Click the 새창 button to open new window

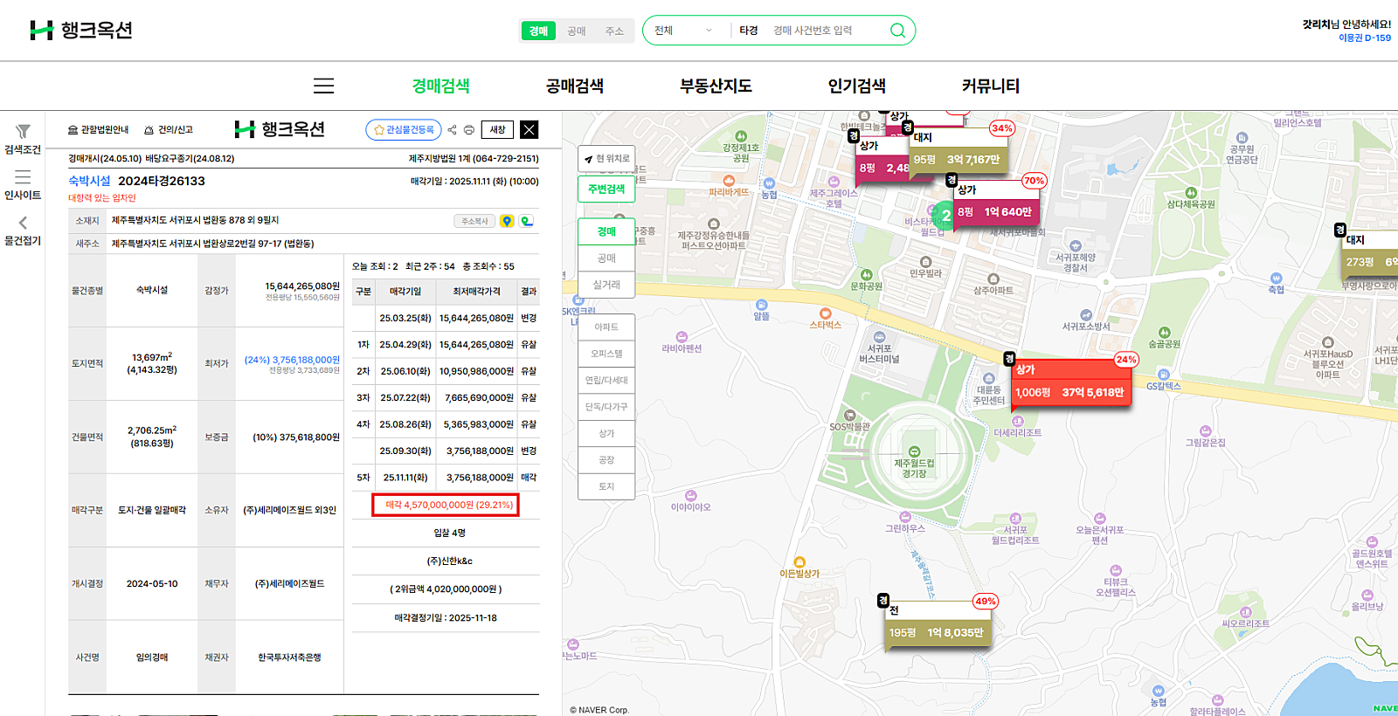pyautogui.click(x=497, y=130)
